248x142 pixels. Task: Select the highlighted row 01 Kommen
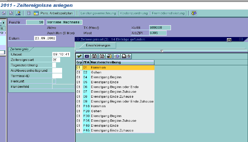115,68
